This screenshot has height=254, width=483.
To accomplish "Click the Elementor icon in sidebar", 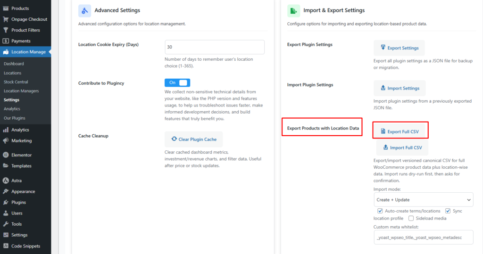I will tap(6, 155).
